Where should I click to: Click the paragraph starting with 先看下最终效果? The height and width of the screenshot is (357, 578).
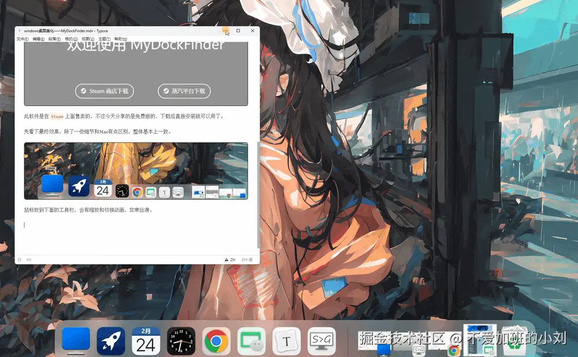pos(97,131)
